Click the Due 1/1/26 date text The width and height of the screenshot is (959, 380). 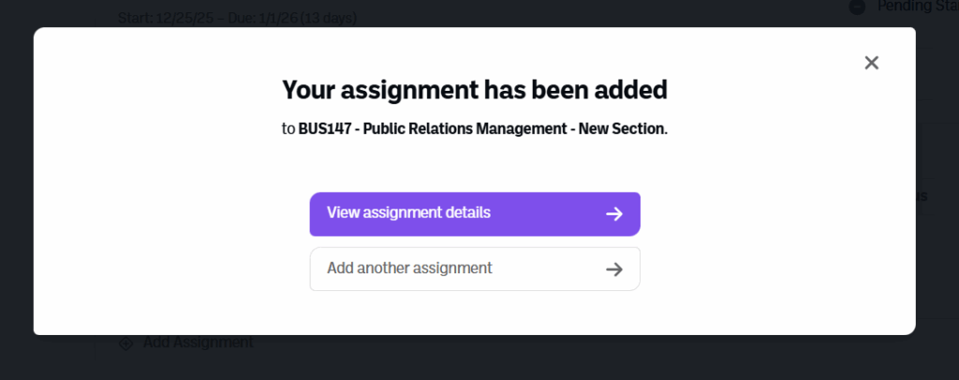pyautogui.click(x=254, y=18)
